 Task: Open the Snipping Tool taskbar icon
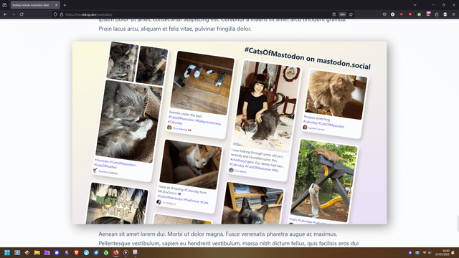[x=136, y=252]
